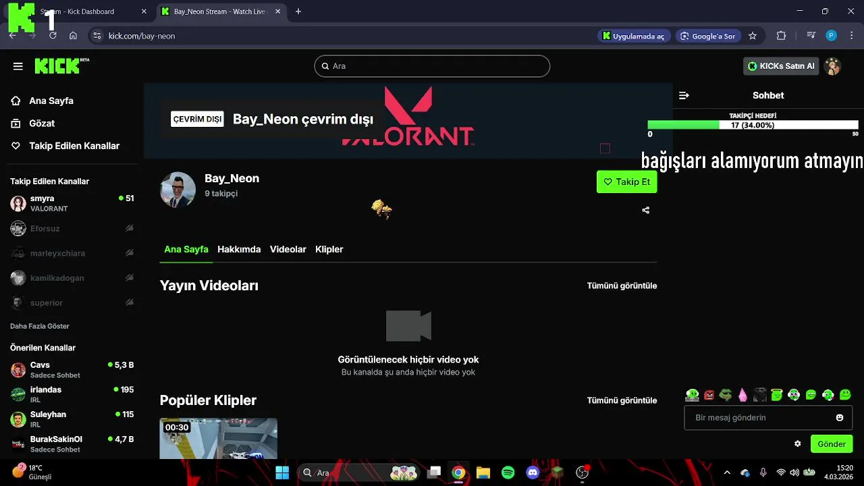The height and width of the screenshot is (486, 864).
Task: Insert the DJ green blob emote
Action: [692, 395]
